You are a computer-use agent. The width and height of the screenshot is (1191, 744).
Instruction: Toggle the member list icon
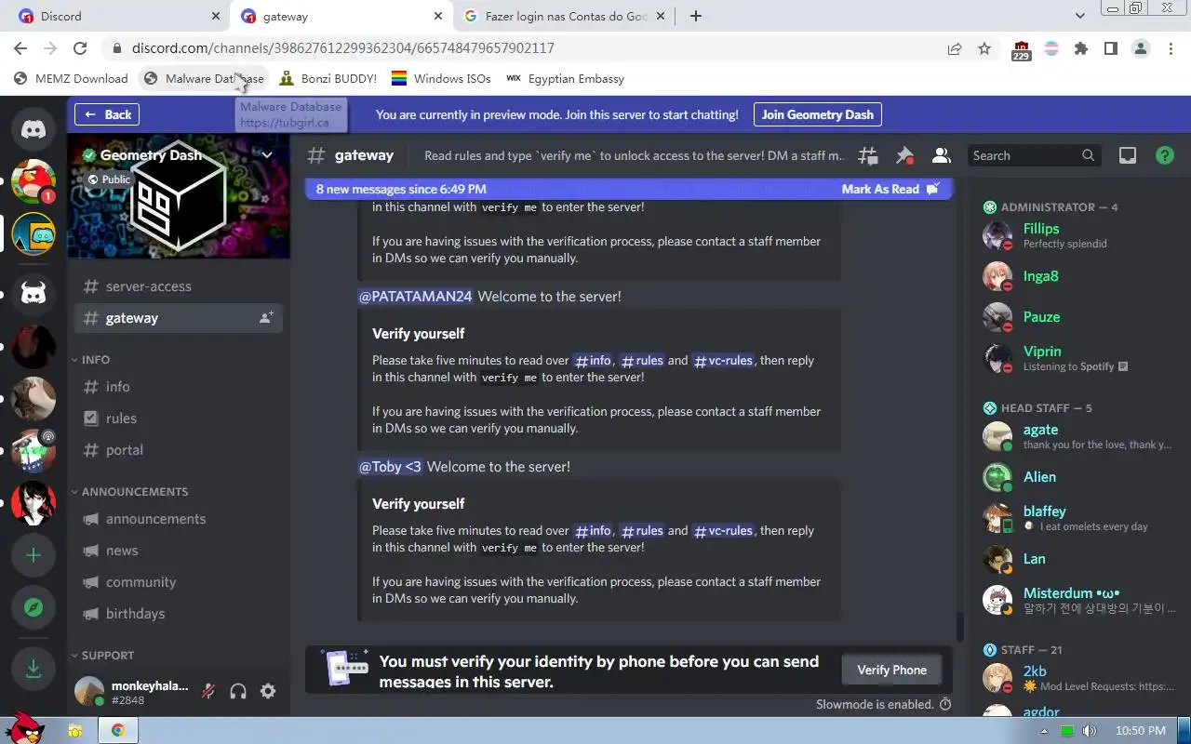pos(941,155)
